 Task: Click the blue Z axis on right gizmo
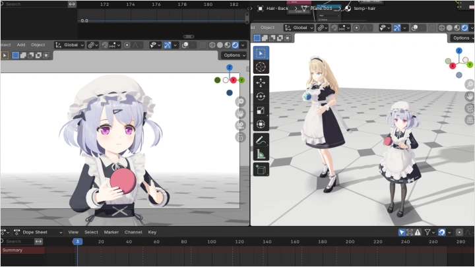point(460,50)
